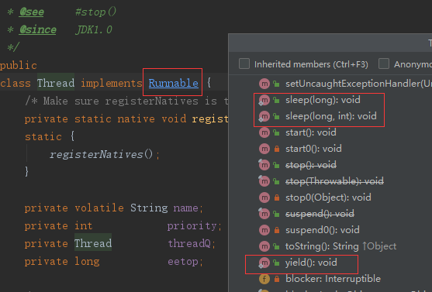Viewport: 432px width, 292px height.
Task: Select the deprecated suspend(): void entry
Action: tap(320, 214)
